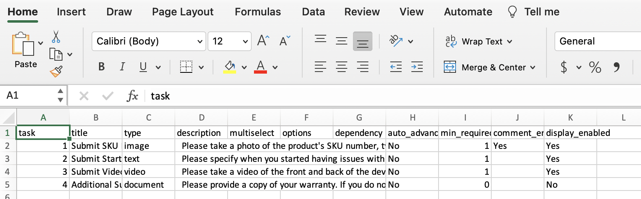The width and height of the screenshot is (641, 199).
Task: Expand Wrap Text dropdown arrow
Action: 510,41
